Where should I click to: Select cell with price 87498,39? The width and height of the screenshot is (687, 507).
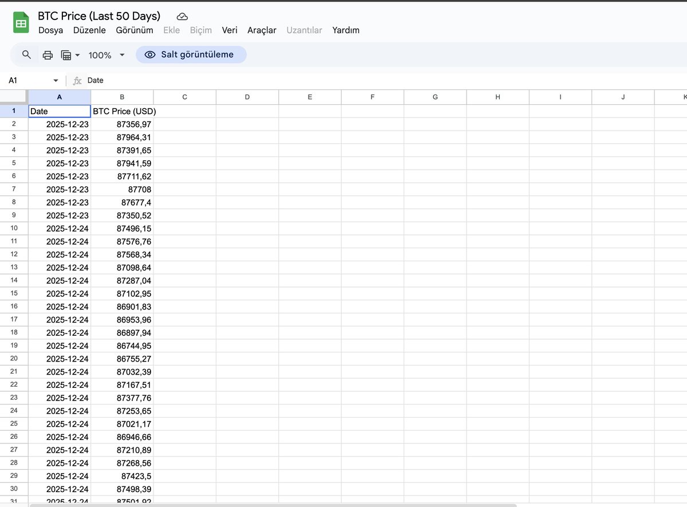click(x=122, y=489)
